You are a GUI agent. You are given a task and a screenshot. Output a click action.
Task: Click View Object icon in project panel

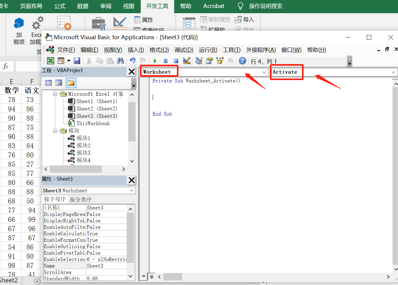pos(59,83)
